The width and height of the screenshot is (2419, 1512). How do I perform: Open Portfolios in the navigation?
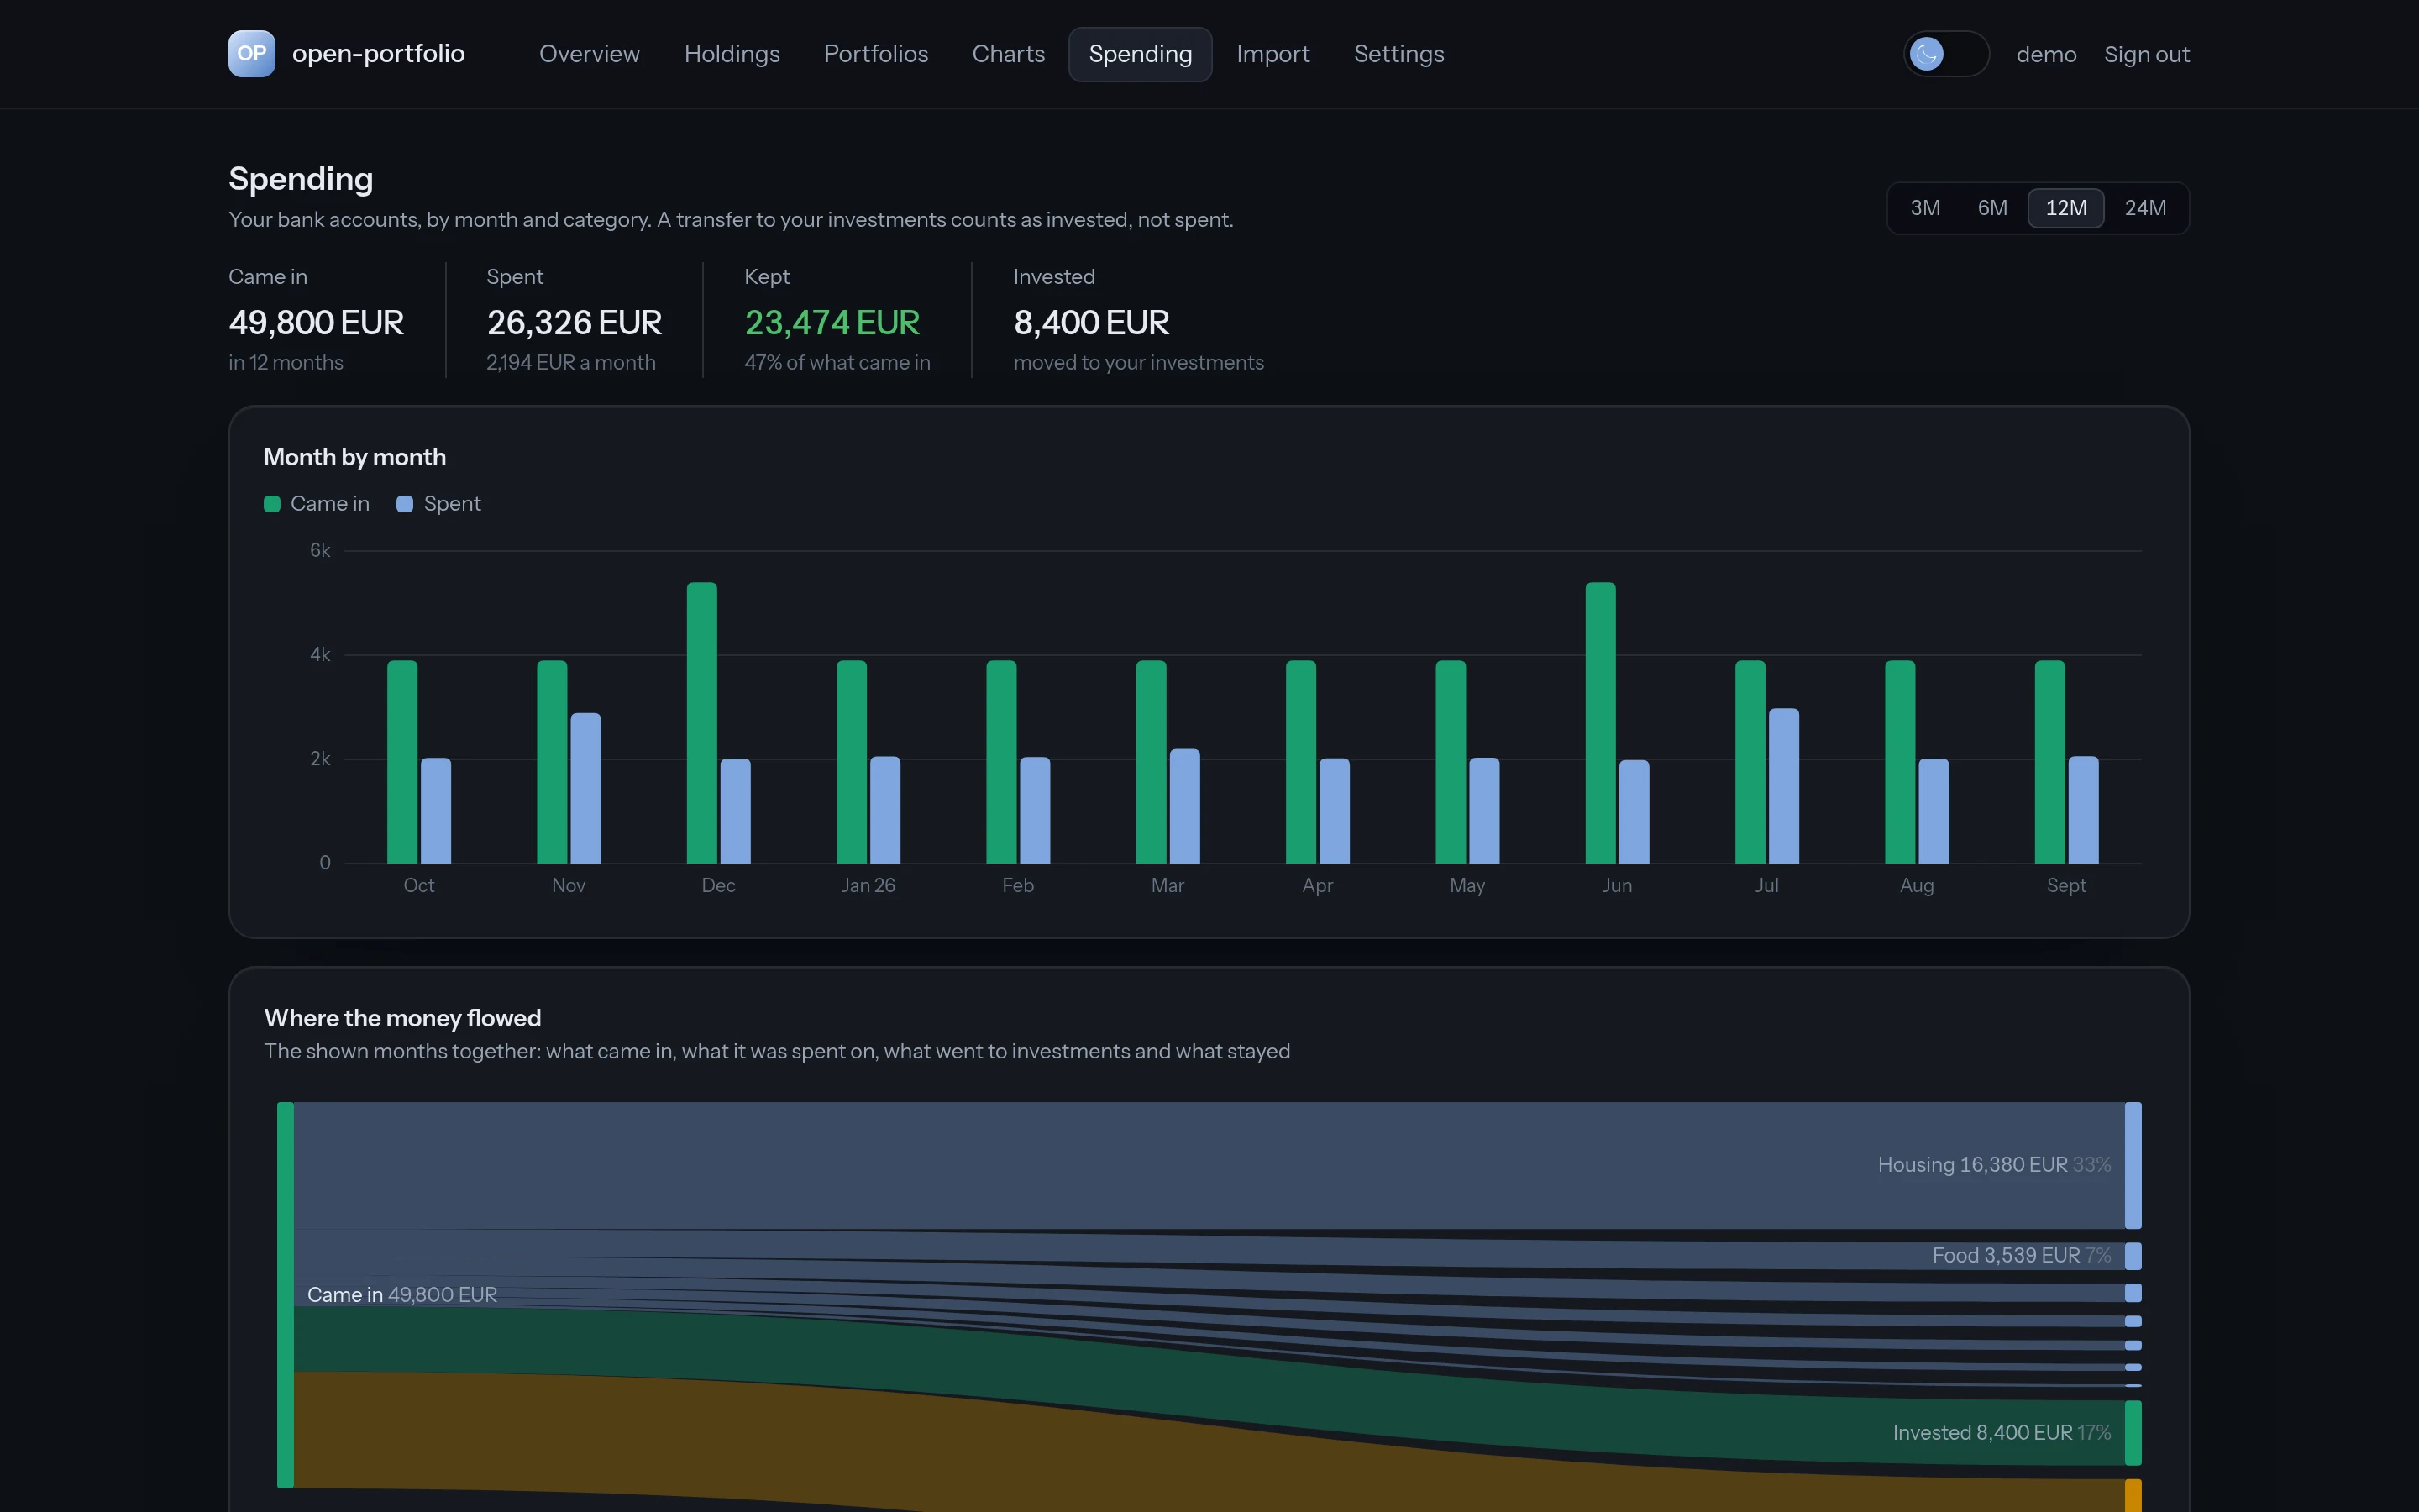click(876, 54)
